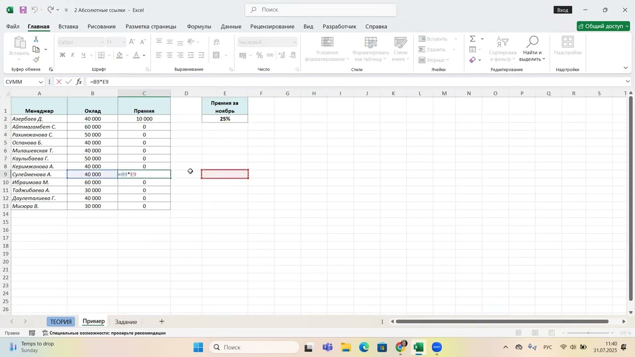The image size is (635, 357).
Task: Open Windows Start menu
Action: [x=198, y=347]
